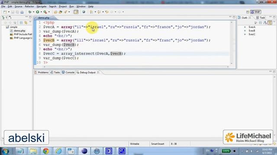Click the Last Edit Location icon
The height and width of the screenshot is (155, 277).
click(107, 12)
